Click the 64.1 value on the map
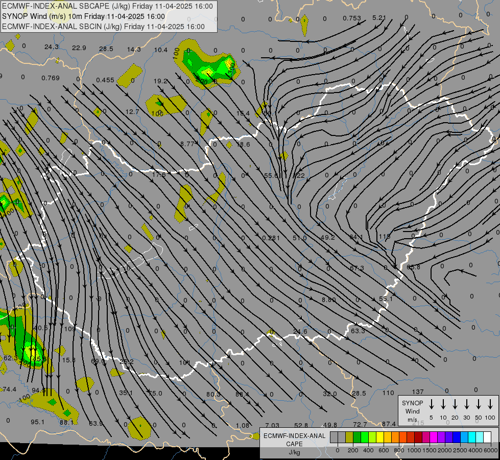 356,237
